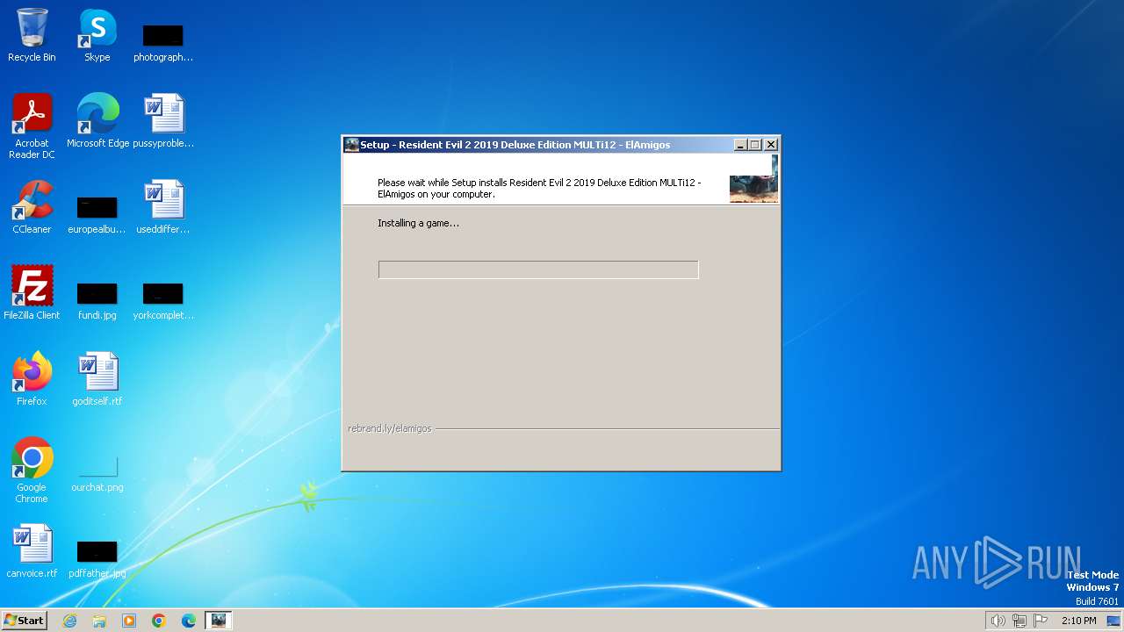Open Windows Media Player from the taskbar
This screenshot has width=1124, height=632.
(x=129, y=621)
